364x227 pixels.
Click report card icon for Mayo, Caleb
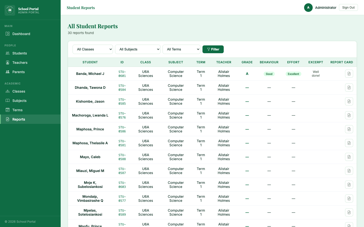(x=349, y=157)
